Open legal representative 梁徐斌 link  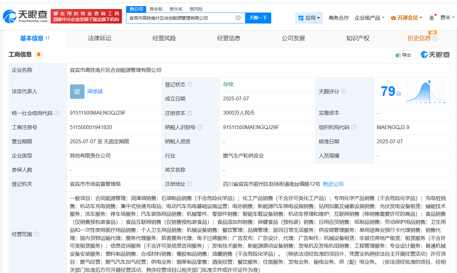tap(95, 91)
